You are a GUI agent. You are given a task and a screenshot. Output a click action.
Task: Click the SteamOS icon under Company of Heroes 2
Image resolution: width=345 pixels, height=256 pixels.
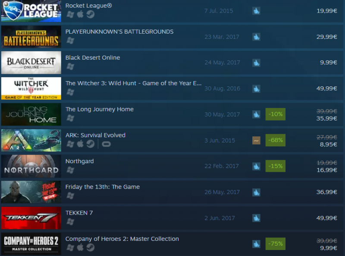tap(90, 247)
